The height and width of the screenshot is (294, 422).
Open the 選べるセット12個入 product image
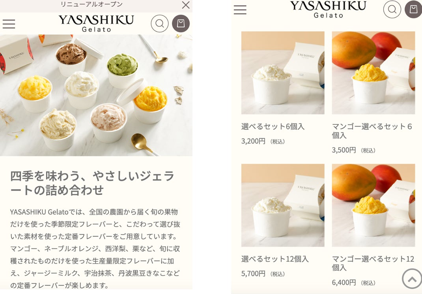[x=283, y=205]
